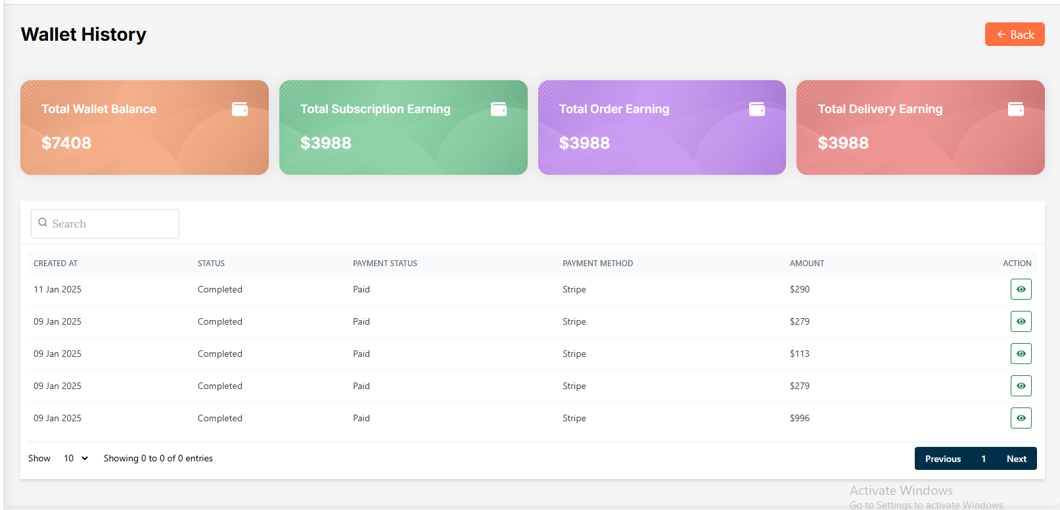Click wallet icon on Total Subscription Earning card
Image resolution: width=1060 pixels, height=510 pixels.
[499, 109]
